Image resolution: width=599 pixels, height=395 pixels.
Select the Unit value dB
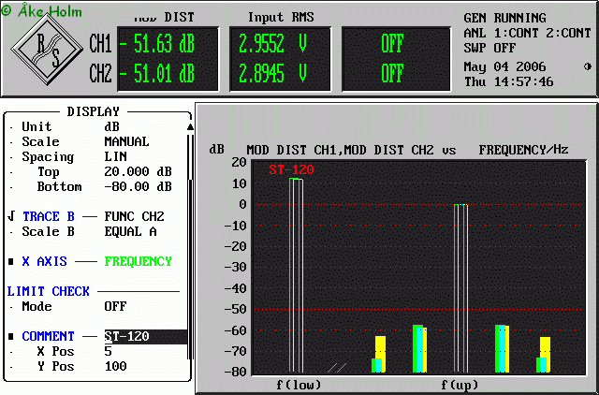click(112, 126)
